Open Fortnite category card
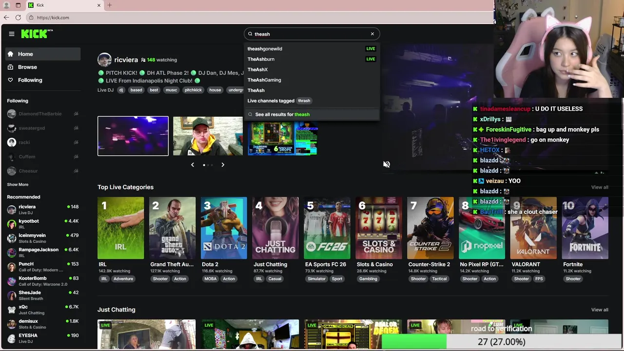 click(x=585, y=228)
